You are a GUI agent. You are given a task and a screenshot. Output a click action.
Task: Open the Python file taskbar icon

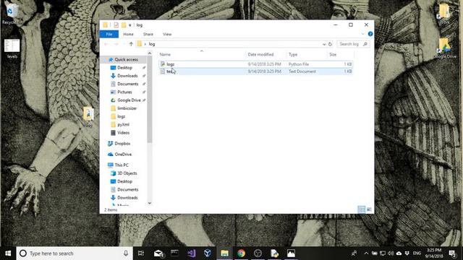point(274,253)
